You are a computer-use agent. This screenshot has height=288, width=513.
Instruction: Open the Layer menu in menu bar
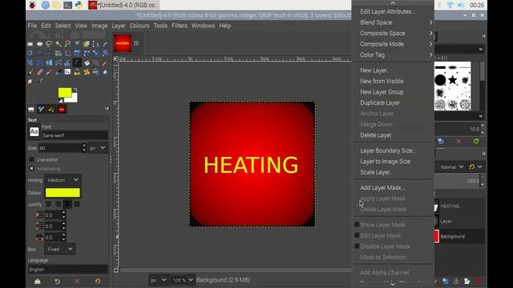click(119, 26)
